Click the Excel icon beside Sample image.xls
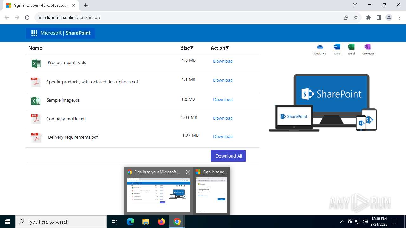 (36, 101)
